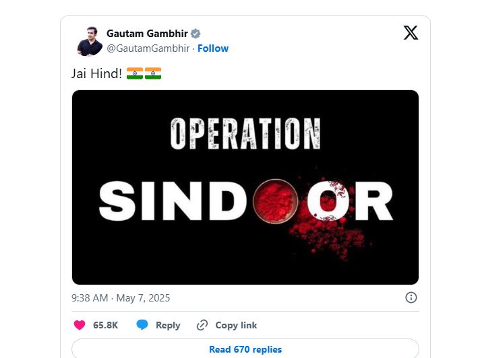The height and width of the screenshot is (358, 482).
Task: Click the 65.8K likes count
Action: pos(105,325)
